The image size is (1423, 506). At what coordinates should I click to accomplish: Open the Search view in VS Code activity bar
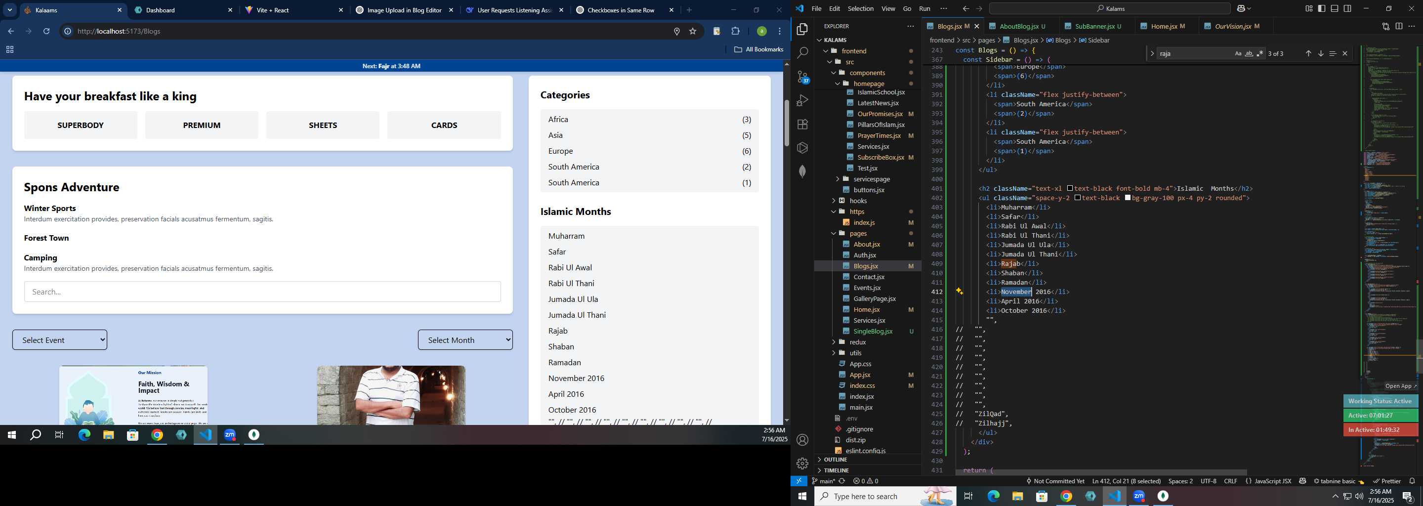click(802, 53)
